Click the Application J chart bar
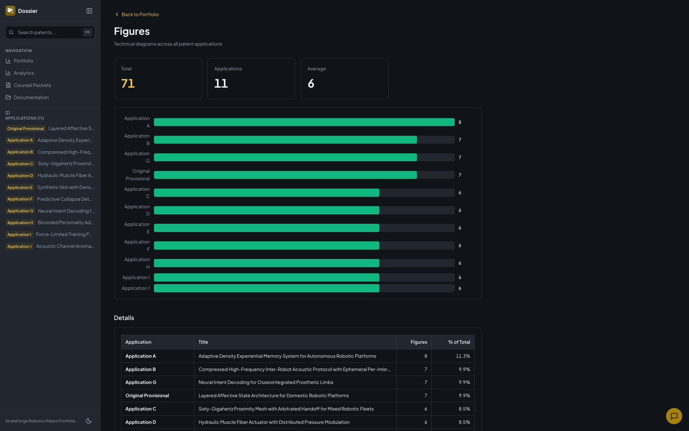Viewport: 689px width, 431px height. [267, 288]
